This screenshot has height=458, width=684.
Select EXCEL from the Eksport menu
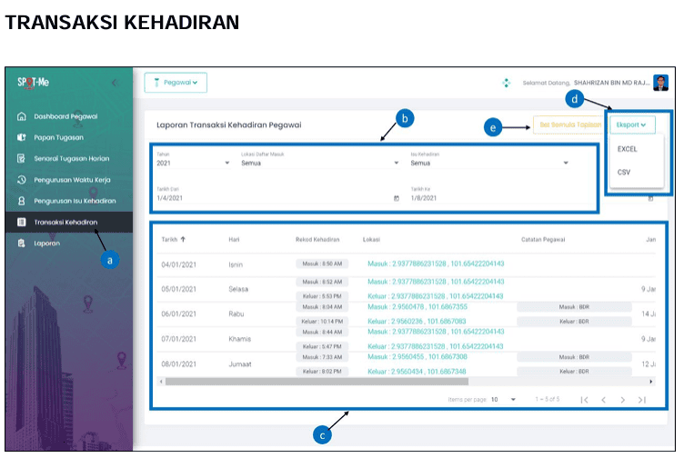(x=628, y=149)
